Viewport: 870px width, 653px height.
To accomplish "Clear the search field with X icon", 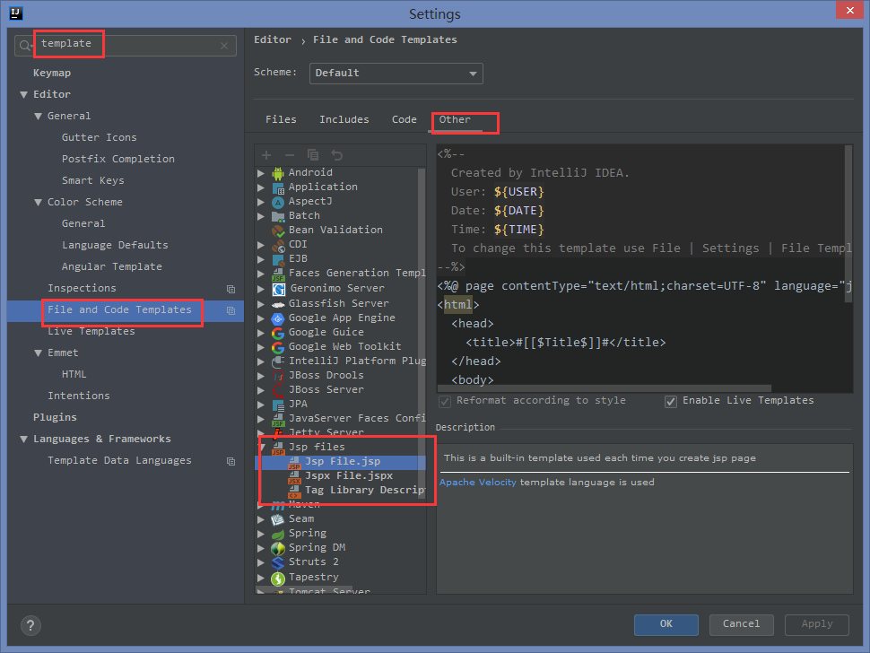I will (224, 46).
